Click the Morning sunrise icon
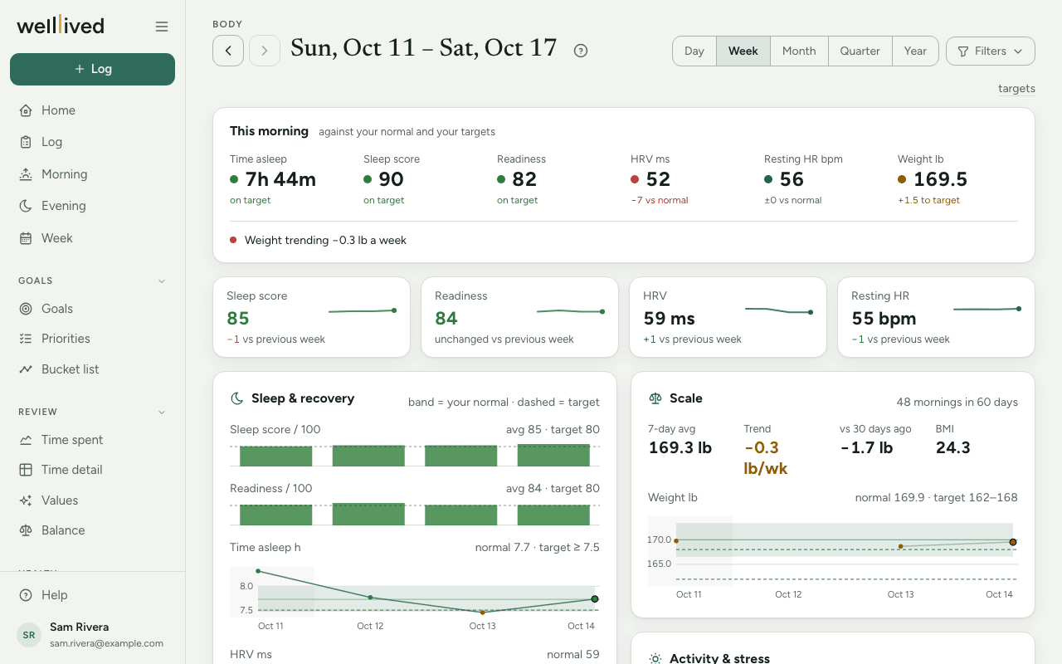 26,174
